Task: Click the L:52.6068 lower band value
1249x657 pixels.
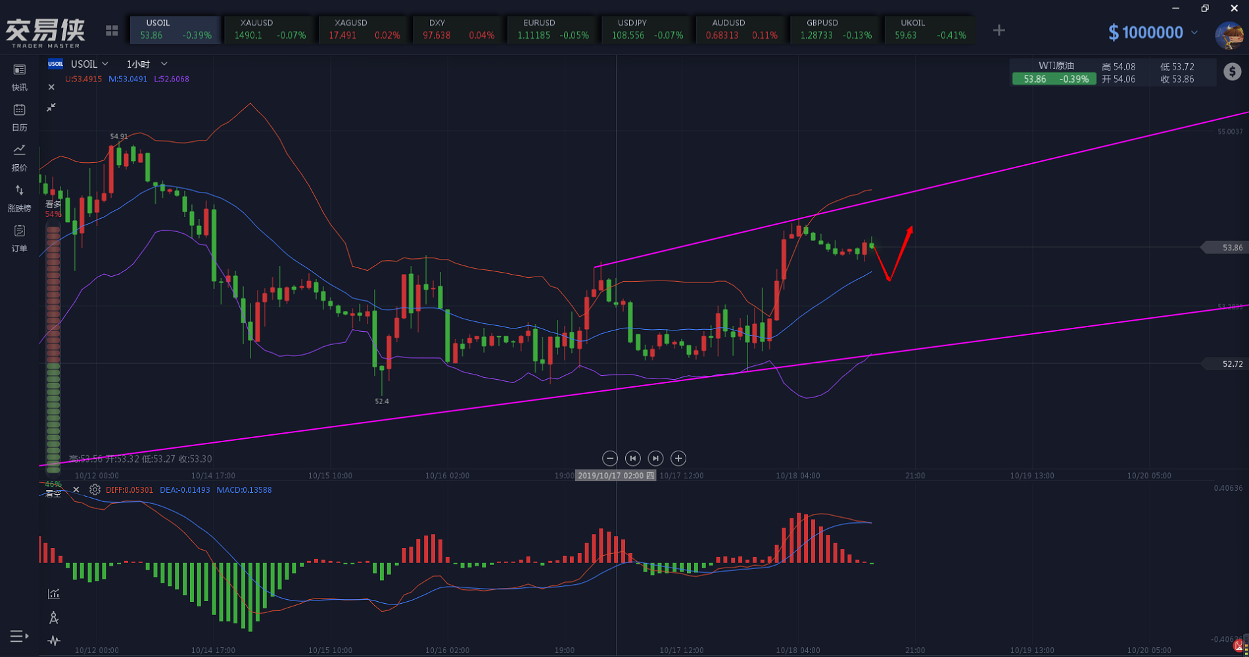Action: click(172, 79)
